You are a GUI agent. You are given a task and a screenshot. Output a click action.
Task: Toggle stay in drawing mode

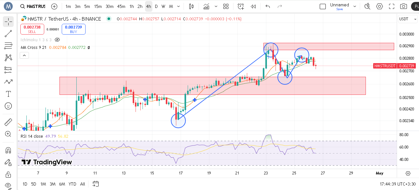click(8, 162)
